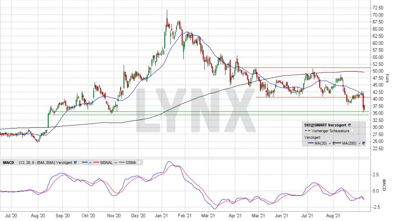Click the vertical Kurs axis label

click(387, 78)
